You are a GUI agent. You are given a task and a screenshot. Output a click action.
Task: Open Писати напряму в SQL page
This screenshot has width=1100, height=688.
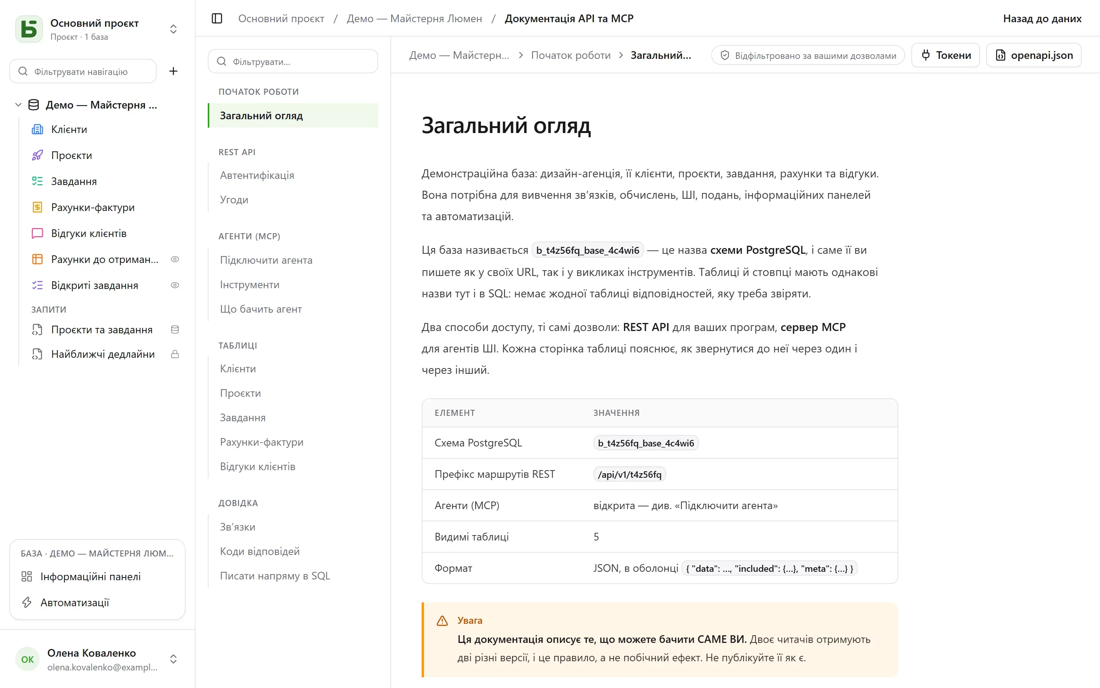point(275,576)
